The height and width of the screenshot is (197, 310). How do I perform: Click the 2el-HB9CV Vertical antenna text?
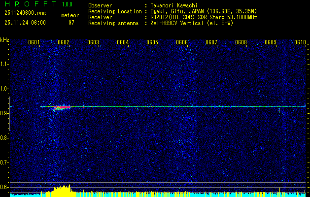(x=192, y=23)
